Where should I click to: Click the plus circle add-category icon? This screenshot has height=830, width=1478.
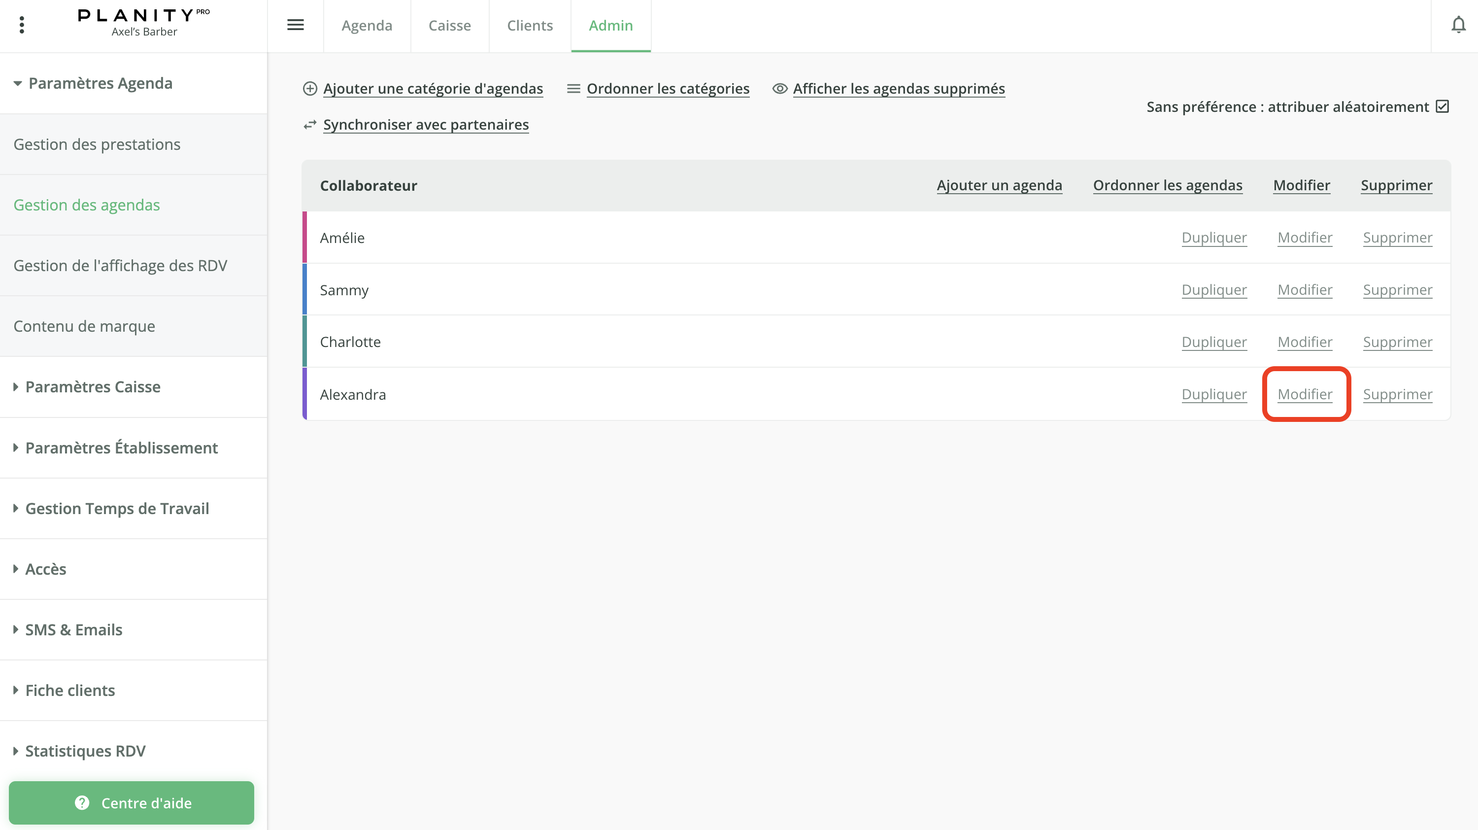(310, 88)
